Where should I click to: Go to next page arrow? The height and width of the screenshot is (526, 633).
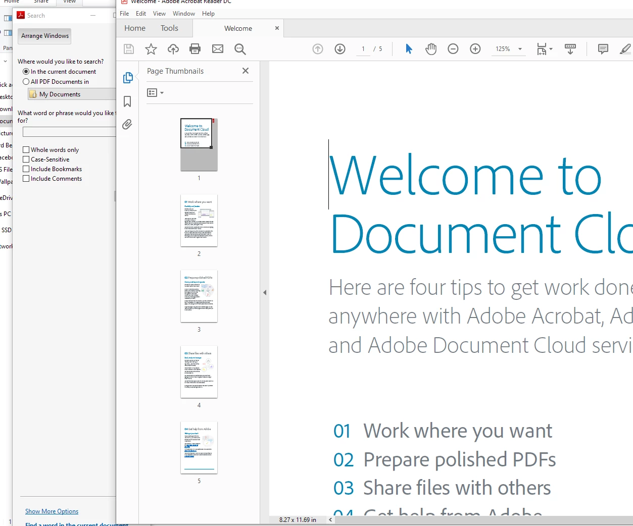(340, 49)
